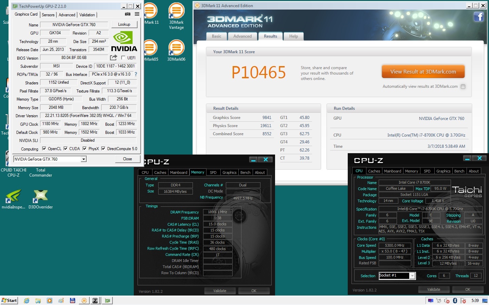
Task: Switch to the Advanced tab in GPU-Z
Action: 67,15
